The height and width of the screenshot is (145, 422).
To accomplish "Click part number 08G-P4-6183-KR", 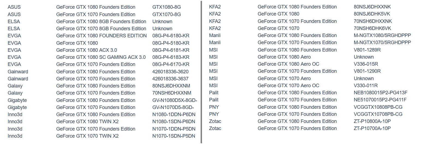I will 171,57.
